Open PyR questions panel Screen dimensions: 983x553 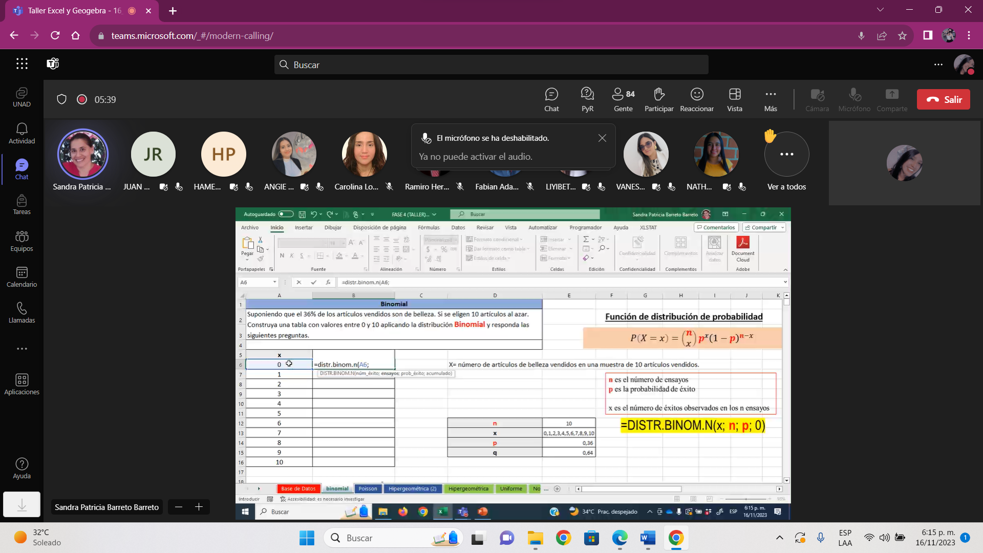[587, 99]
